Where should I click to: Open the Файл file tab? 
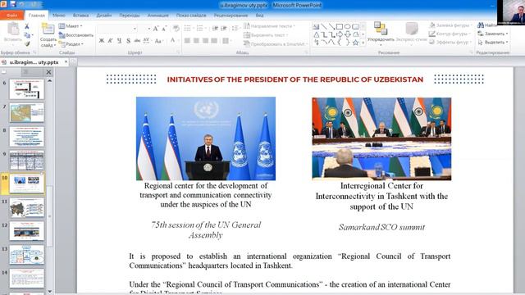point(11,16)
